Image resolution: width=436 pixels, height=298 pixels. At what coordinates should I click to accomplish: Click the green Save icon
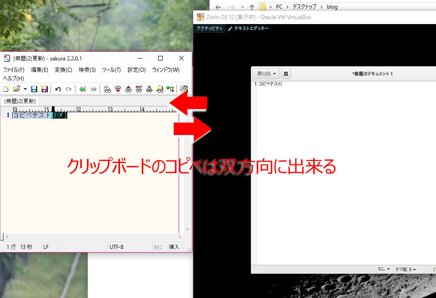[34, 89]
